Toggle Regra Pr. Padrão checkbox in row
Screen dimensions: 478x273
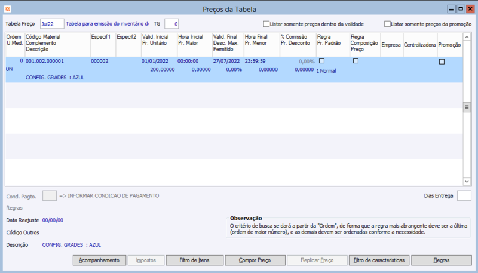(321, 61)
